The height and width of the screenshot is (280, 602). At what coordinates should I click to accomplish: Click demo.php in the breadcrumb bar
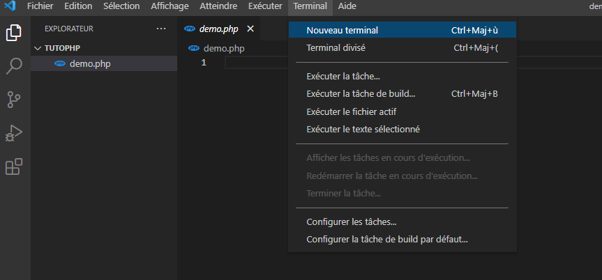point(223,48)
